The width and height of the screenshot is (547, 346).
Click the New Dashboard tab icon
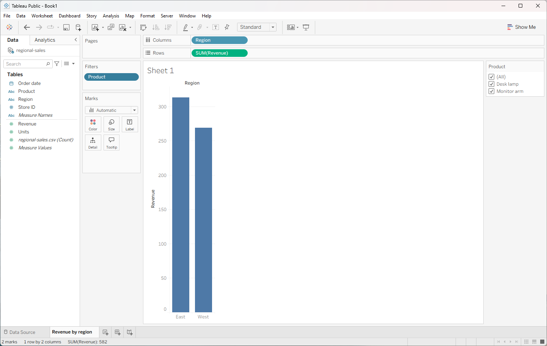(118, 332)
